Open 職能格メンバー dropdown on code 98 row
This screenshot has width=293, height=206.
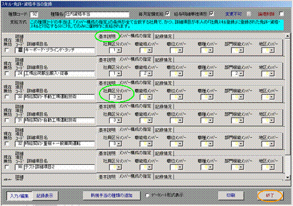(150, 167)
